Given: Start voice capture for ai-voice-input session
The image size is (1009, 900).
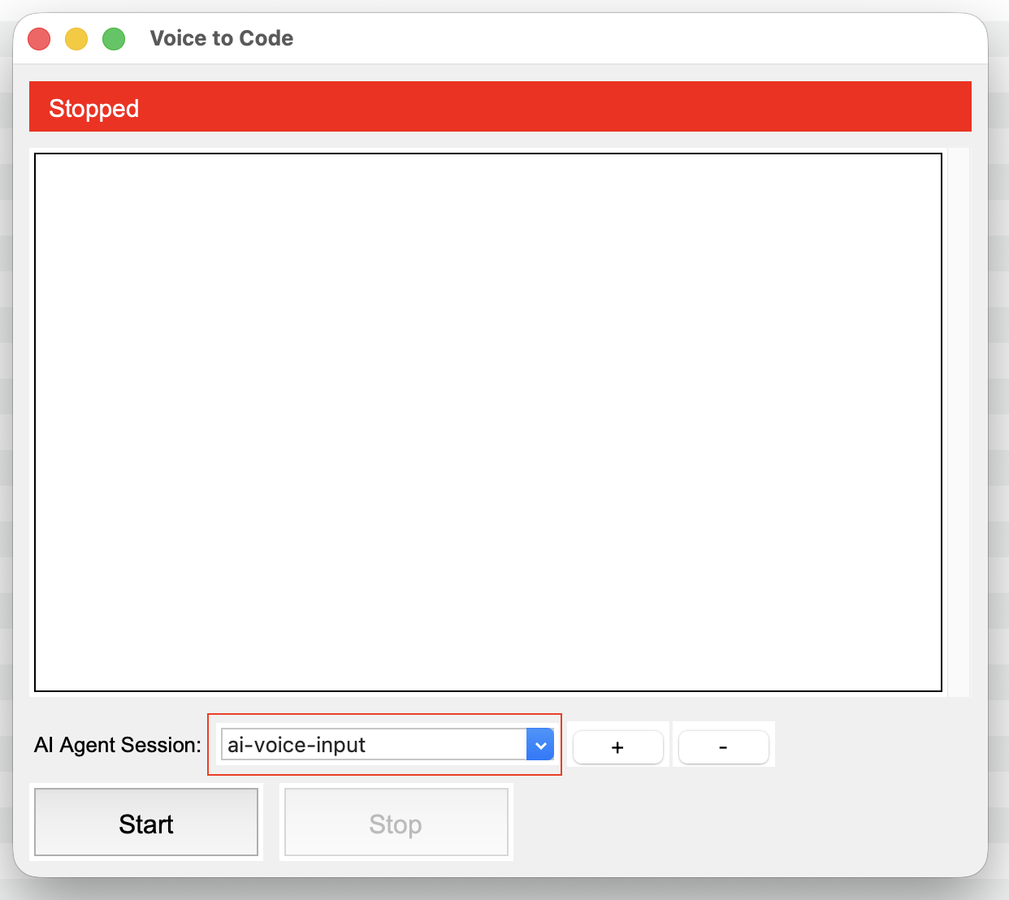Looking at the screenshot, I should [146, 823].
